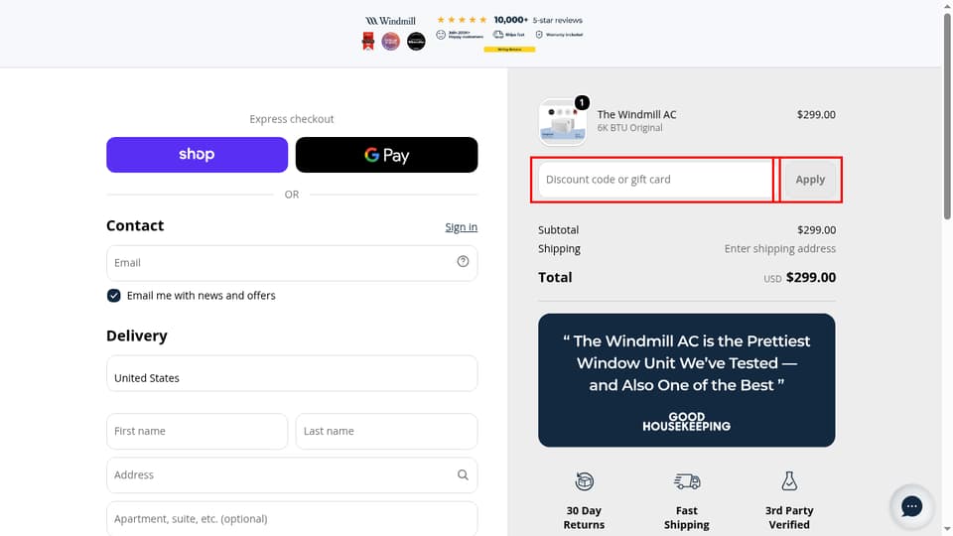Click the item quantity badge on thumbnail

tap(582, 102)
